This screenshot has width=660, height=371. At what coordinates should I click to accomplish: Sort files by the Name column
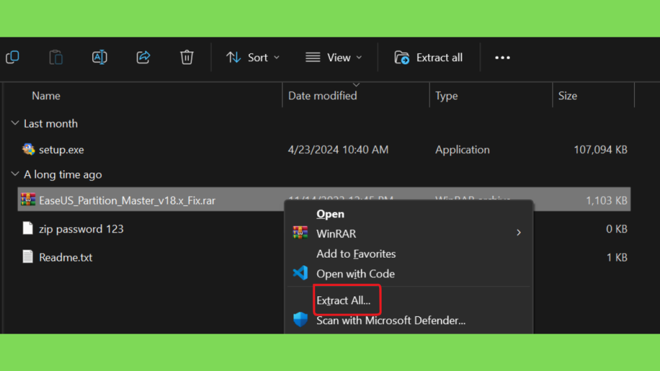(x=46, y=96)
